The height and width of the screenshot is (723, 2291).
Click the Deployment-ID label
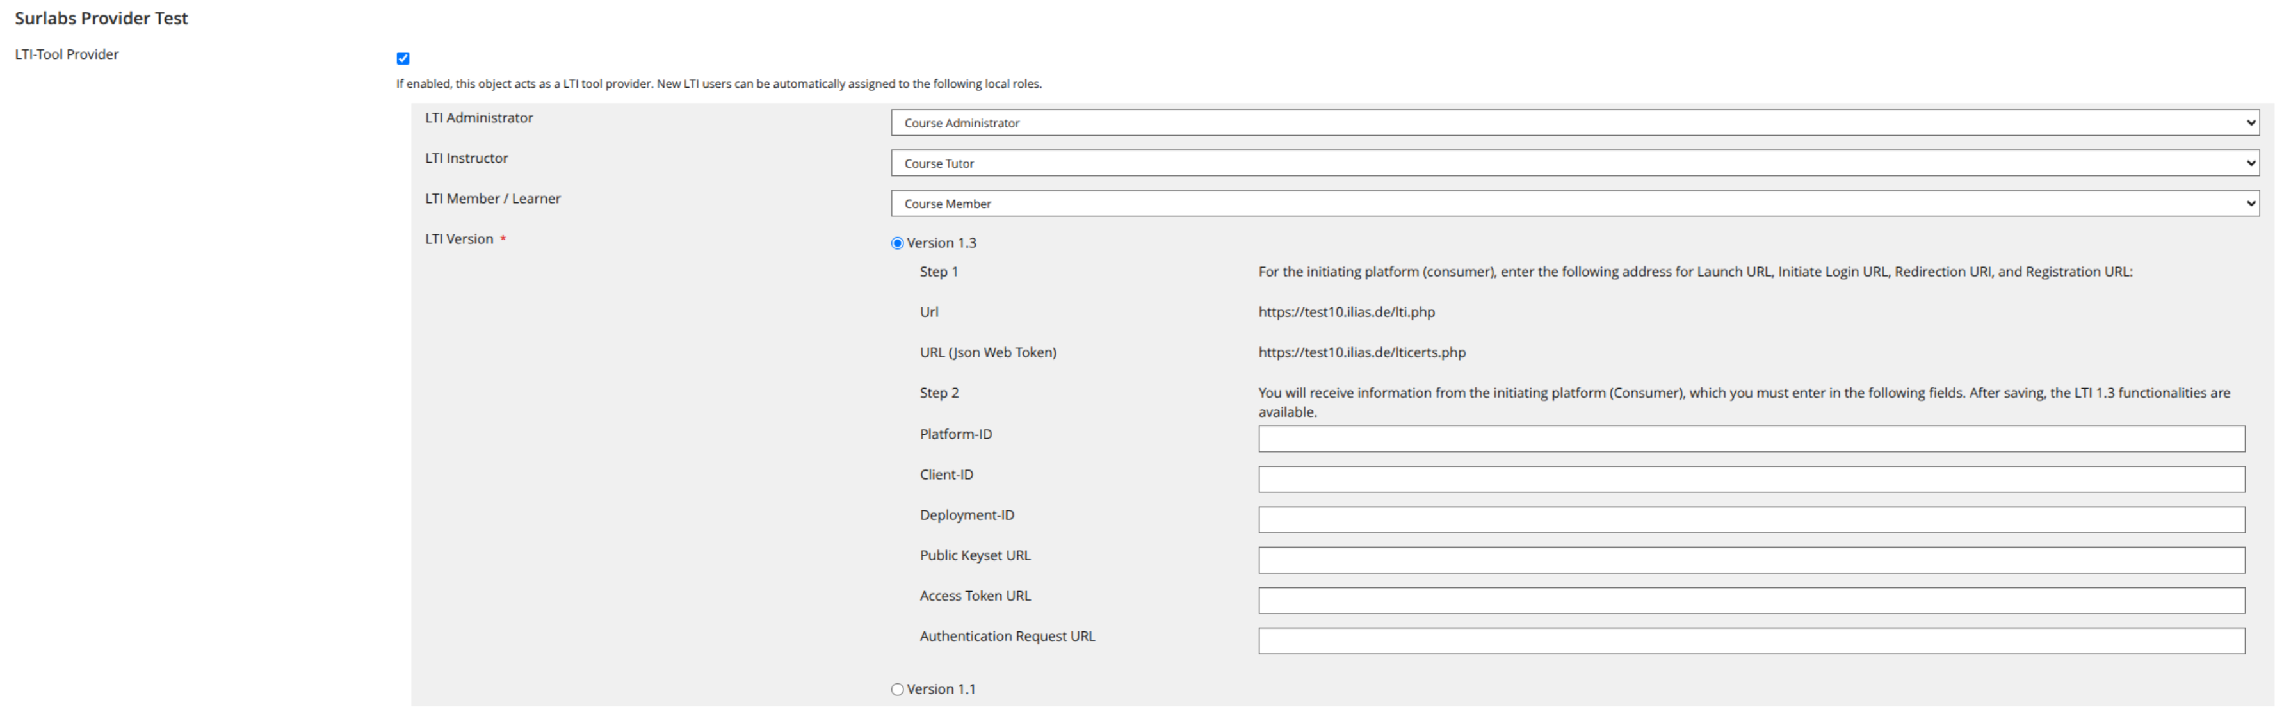click(x=967, y=515)
